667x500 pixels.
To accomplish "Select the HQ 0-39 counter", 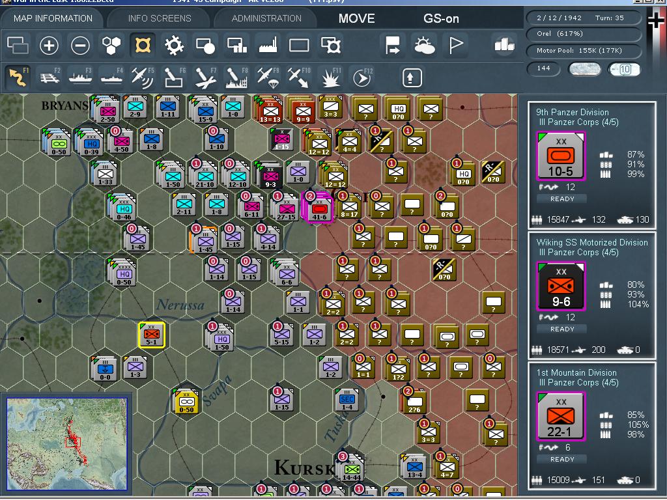I will 91,144.
